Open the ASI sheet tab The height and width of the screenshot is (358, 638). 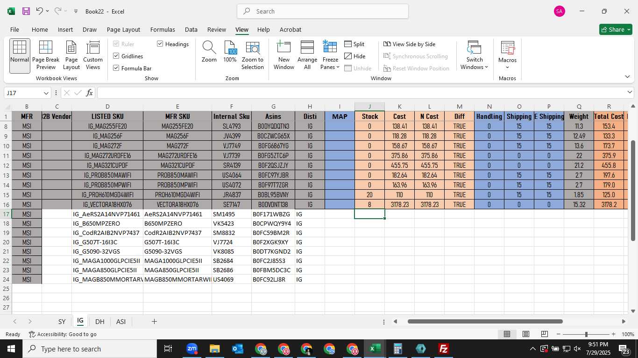[x=121, y=322]
